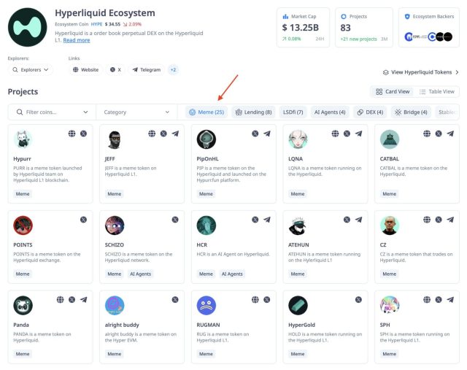Open the Ecosystem Backers logos
This screenshot has width=467, height=370.
428,36
